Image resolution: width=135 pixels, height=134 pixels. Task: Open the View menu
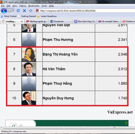point(15,6)
